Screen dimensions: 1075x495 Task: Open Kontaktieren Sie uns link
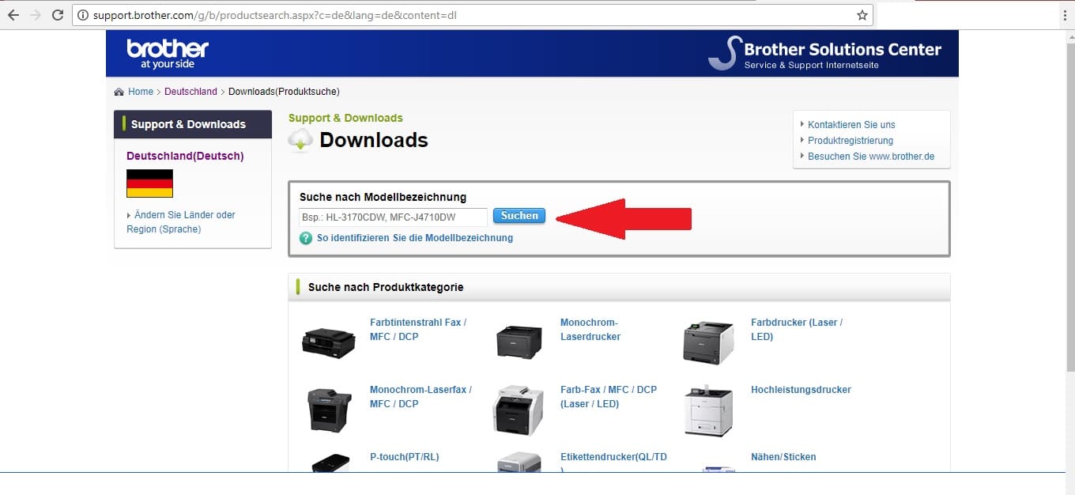tap(851, 125)
